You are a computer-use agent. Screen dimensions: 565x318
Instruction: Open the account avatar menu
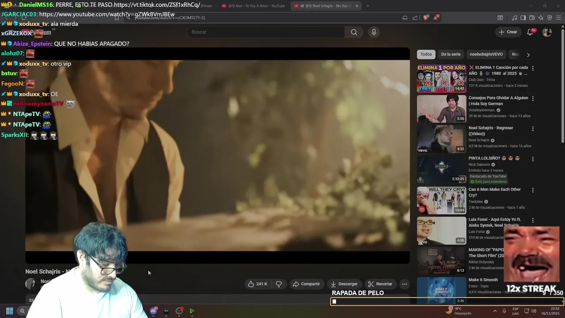coord(547,32)
